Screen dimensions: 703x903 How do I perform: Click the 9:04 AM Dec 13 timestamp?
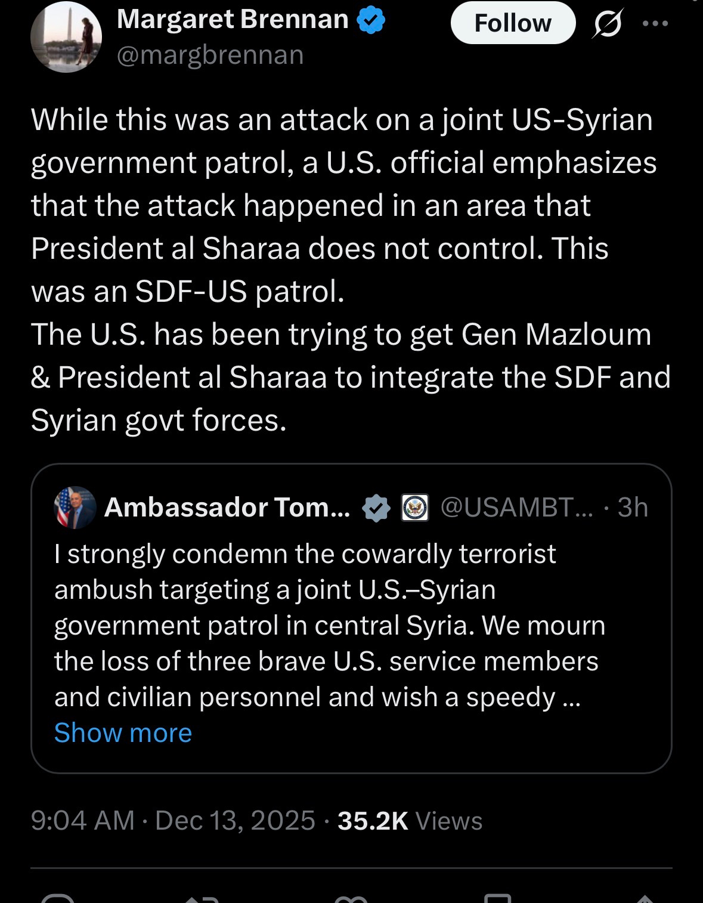173,821
